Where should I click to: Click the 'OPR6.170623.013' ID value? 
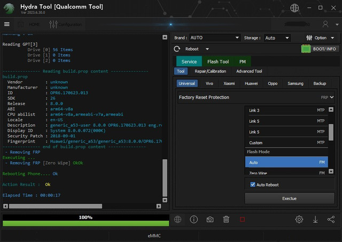pyautogui.click(x=69, y=92)
